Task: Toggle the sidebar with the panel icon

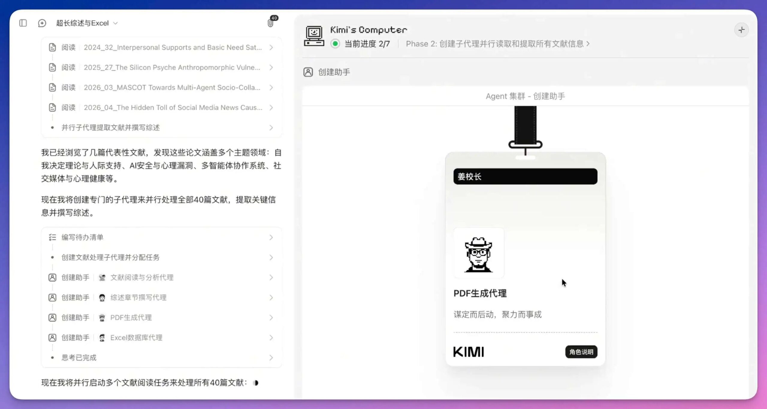Action: (23, 23)
